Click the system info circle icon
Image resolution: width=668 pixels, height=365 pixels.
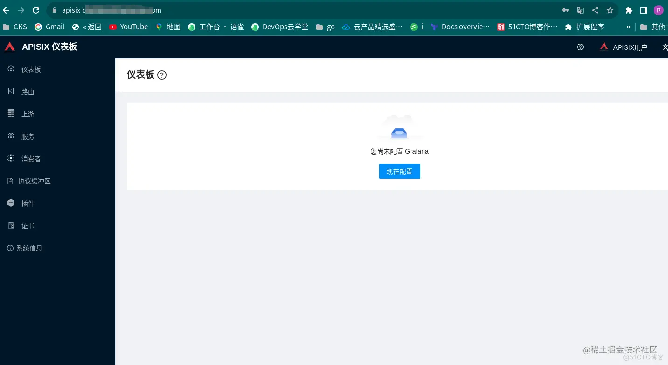coord(10,248)
